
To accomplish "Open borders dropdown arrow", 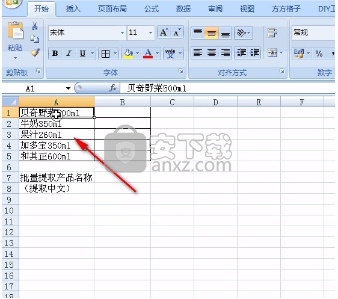I will click(115, 54).
